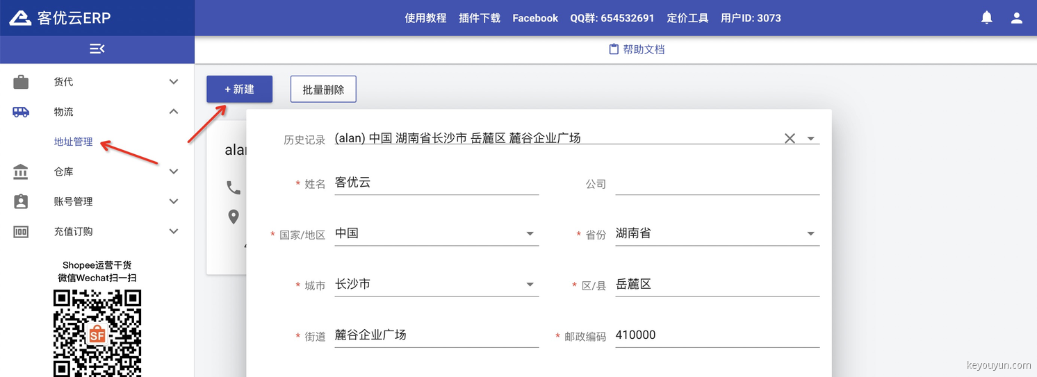Click the 充值订购 barcode icon
The height and width of the screenshot is (377, 1037).
pyautogui.click(x=21, y=232)
